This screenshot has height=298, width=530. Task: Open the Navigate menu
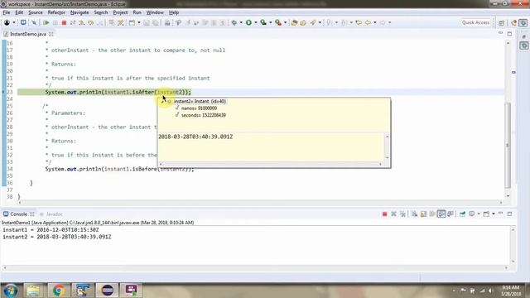point(79,12)
